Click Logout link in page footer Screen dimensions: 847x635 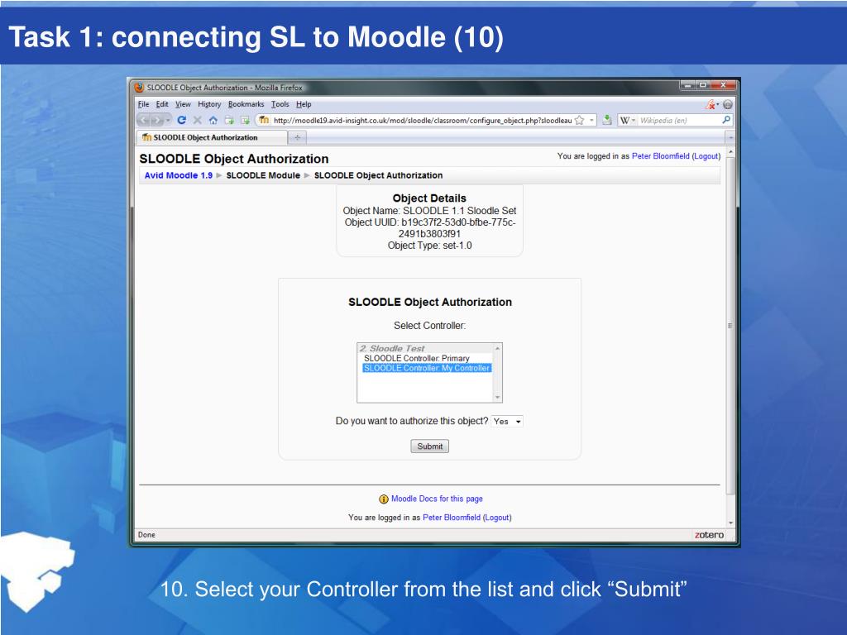(x=497, y=518)
